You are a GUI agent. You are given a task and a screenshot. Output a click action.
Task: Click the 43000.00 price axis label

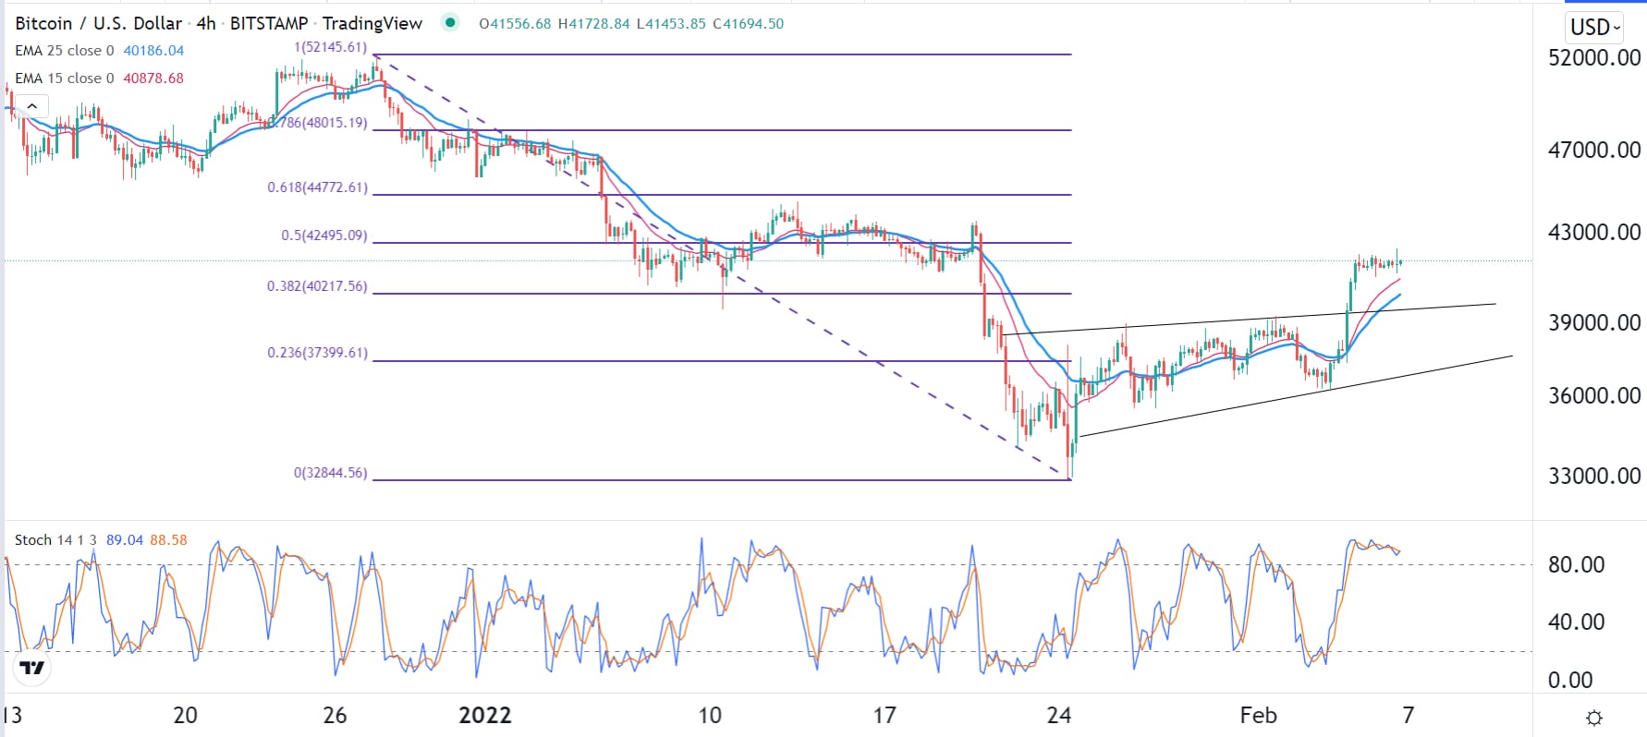[1594, 232]
